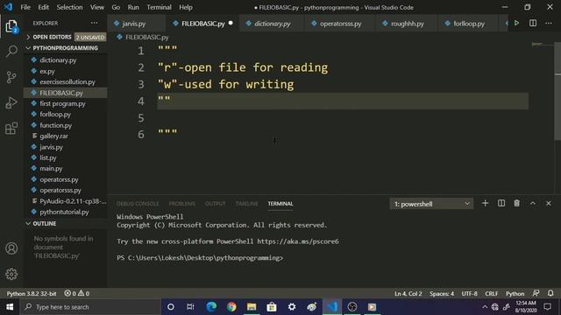Screen dimensions: 561x315
Task: Click Ln 4, Col 2 go-to-line indicator
Action: [x=408, y=294]
